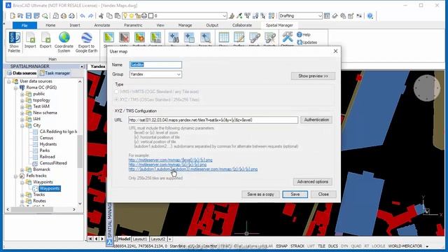Expand the topology schema node

pyautogui.click(x=22, y=100)
